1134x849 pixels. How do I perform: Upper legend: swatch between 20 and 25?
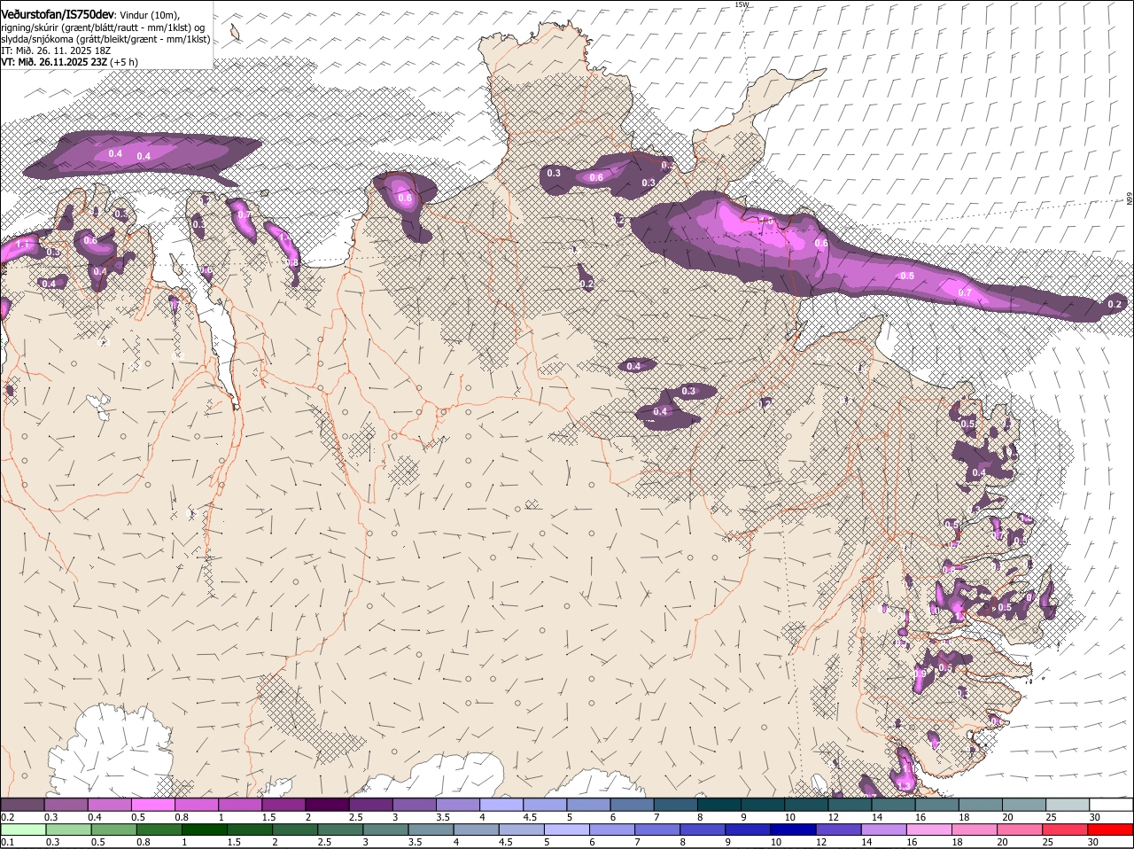(1024, 804)
